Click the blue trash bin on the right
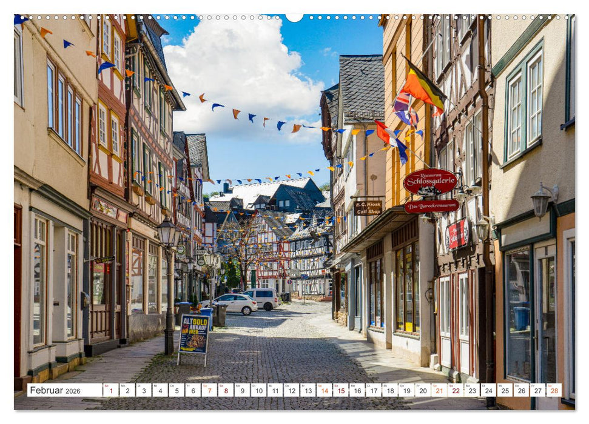This screenshot has width=589, height=424. tap(520, 315)
